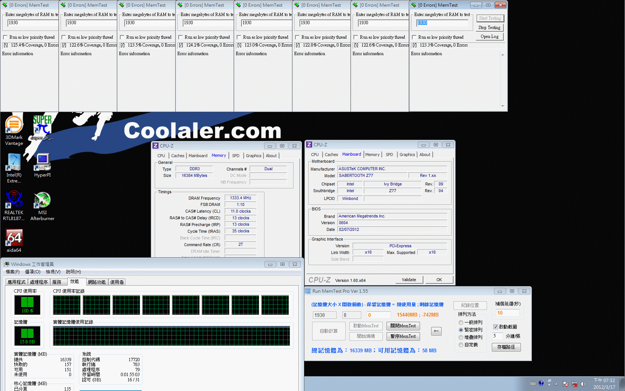The height and width of the screenshot is (391, 625).
Task: Toggle low priority thread above 122.8% Coverage
Action: (297, 37)
